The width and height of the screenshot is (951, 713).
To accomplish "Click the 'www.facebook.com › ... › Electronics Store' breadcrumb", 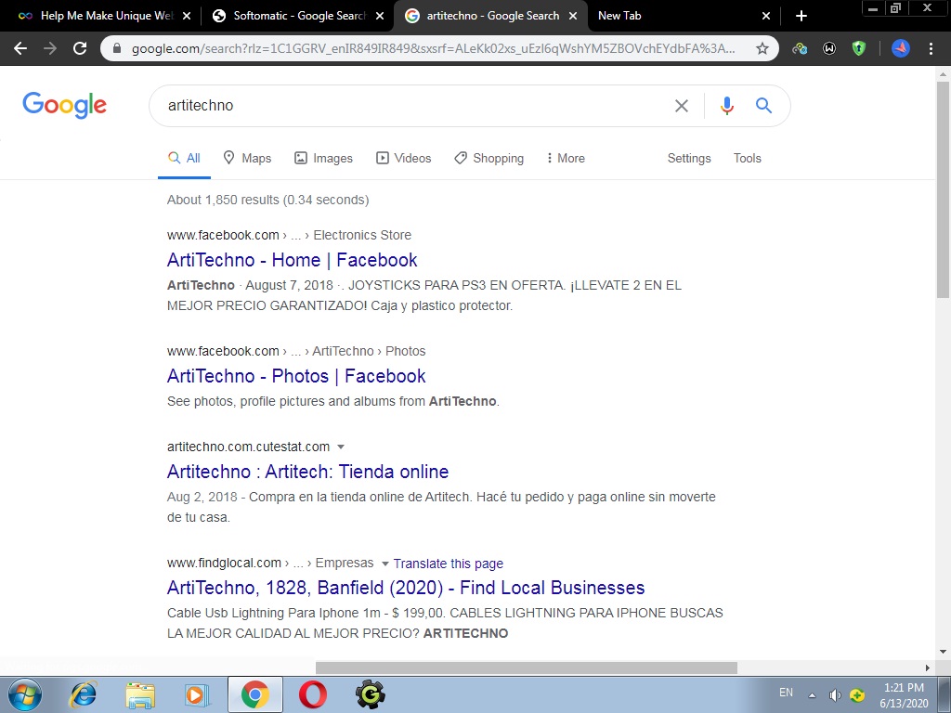I will coord(289,235).
